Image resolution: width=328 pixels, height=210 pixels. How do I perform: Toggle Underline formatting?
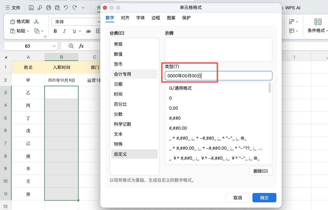tap(74, 31)
